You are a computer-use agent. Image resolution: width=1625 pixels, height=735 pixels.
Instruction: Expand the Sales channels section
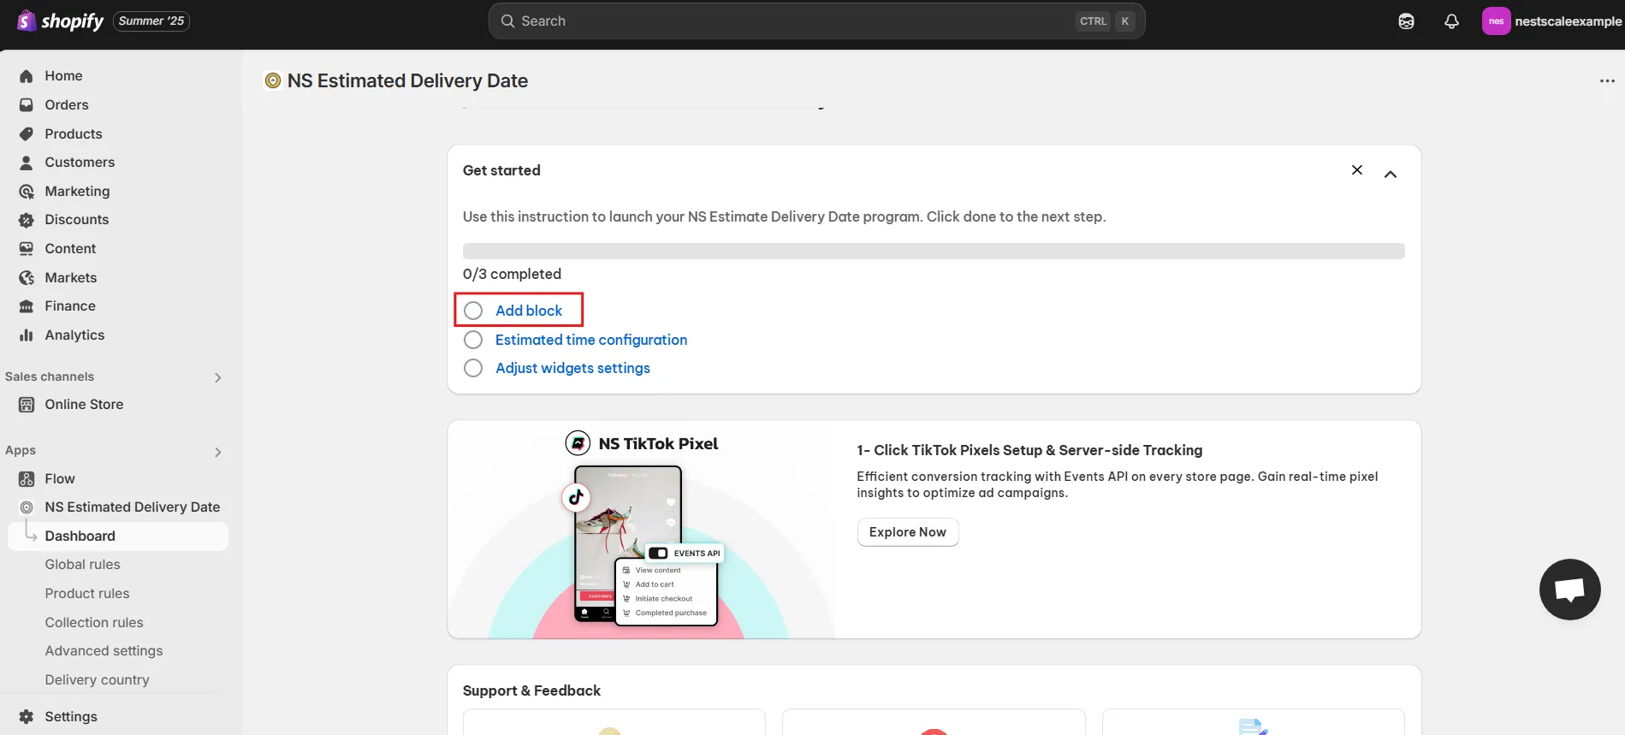[x=217, y=377]
